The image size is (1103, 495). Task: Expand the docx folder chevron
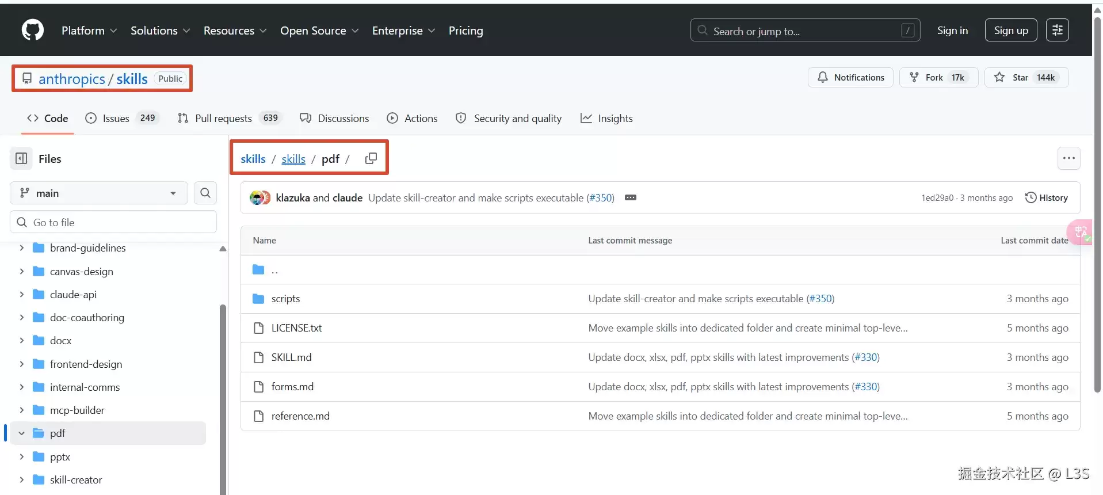[21, 341]
